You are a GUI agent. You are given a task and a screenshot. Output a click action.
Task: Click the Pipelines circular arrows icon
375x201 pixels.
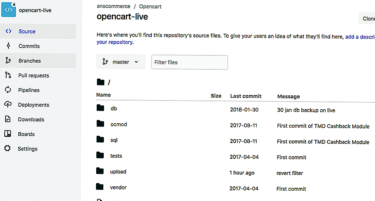pyautogui.click(x=8, y=90)
